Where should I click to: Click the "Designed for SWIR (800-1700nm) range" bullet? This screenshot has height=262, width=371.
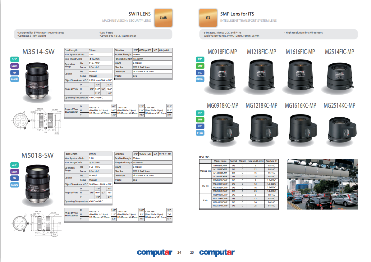pyautogui.click(x=41, y=33)
